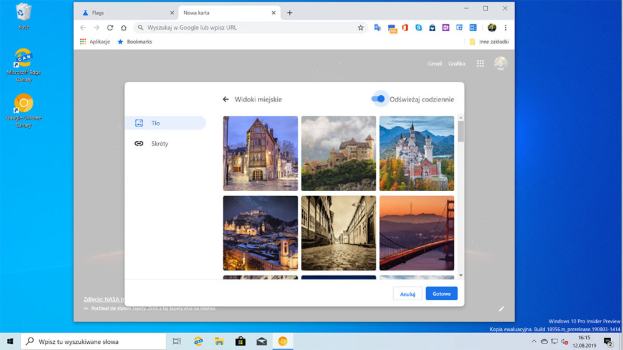Show hidden system tray icons
The image size is (623, 350).
(534, 341)
